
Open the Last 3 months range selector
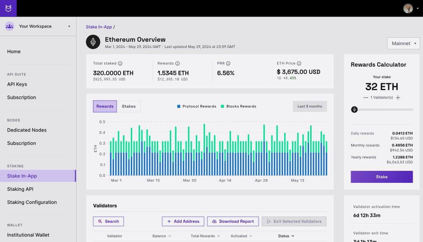click(310, 106)
